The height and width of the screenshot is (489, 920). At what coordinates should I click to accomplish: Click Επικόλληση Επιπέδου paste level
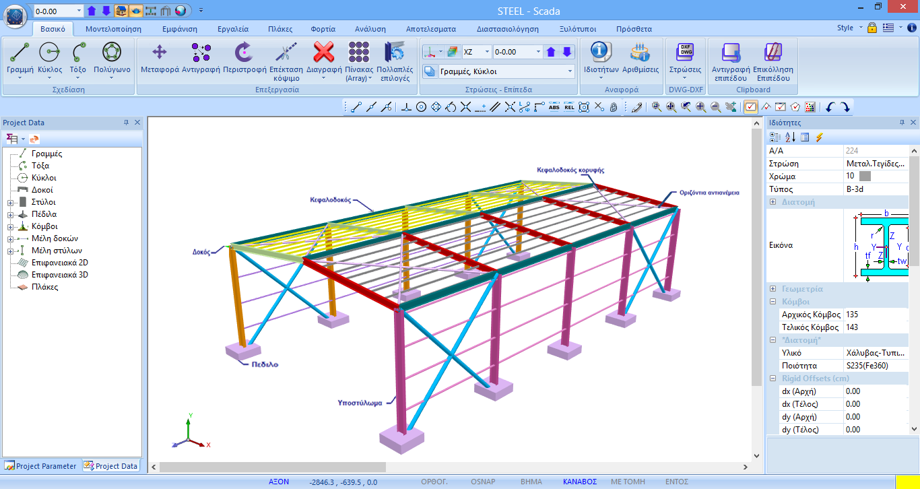tap(773, 61)
